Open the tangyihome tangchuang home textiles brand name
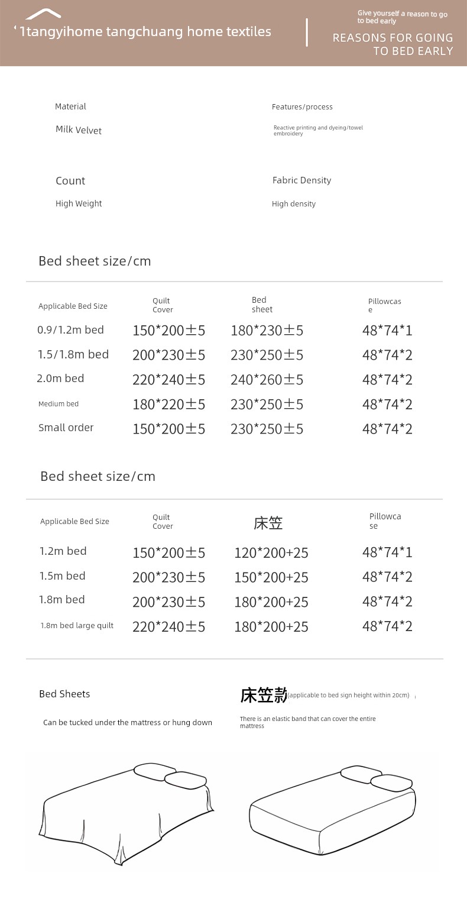 [x=145, y=32]
